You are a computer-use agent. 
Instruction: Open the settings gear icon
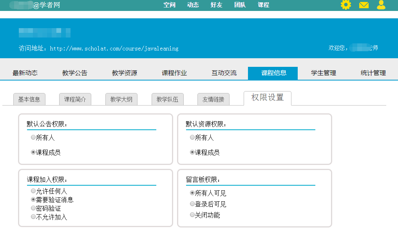(346, 5)
